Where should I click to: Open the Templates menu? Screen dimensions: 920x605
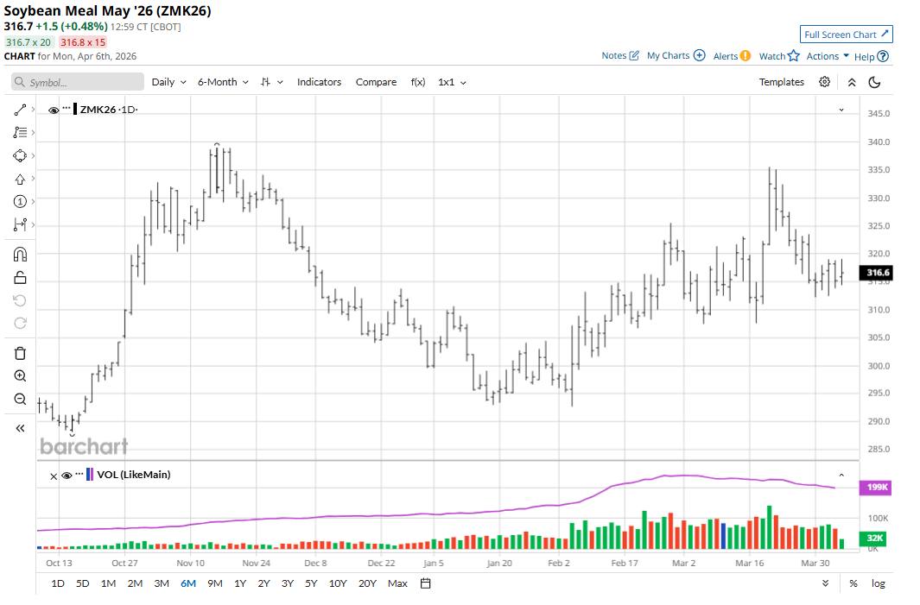pyautogui.click(x=782, y=82)
